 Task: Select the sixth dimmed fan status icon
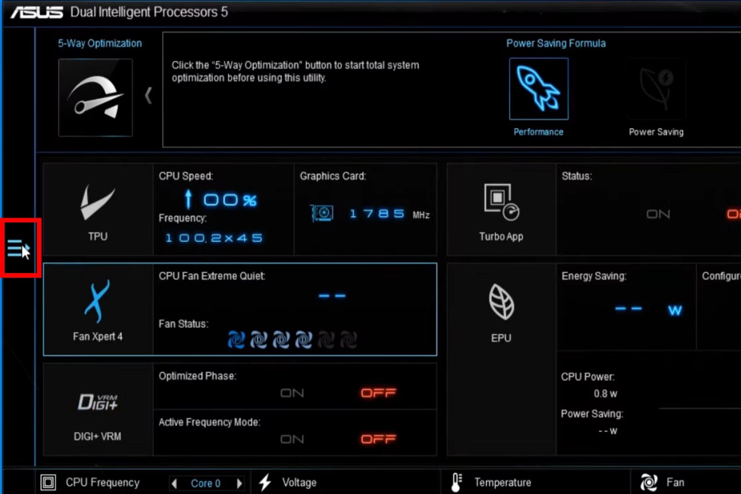pyautogui.click(x=348, y=339)
